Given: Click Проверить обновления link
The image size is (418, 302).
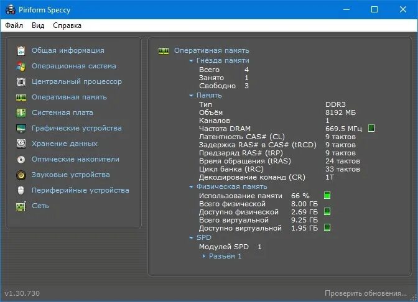Looking at the screenshot, I should tap(366, 293).
